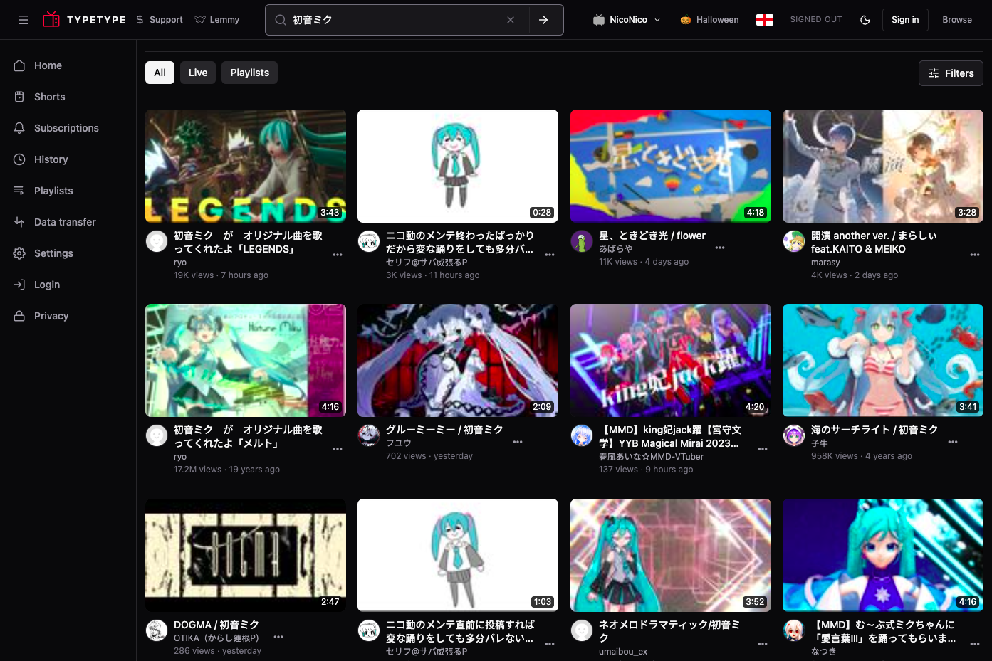Click the ryo channel name under LEGENDS
992x661 pixels.
pyautogui.click(x=180, y=263)
